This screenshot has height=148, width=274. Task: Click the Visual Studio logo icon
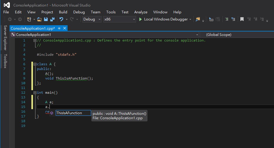(x=7, y=5)
